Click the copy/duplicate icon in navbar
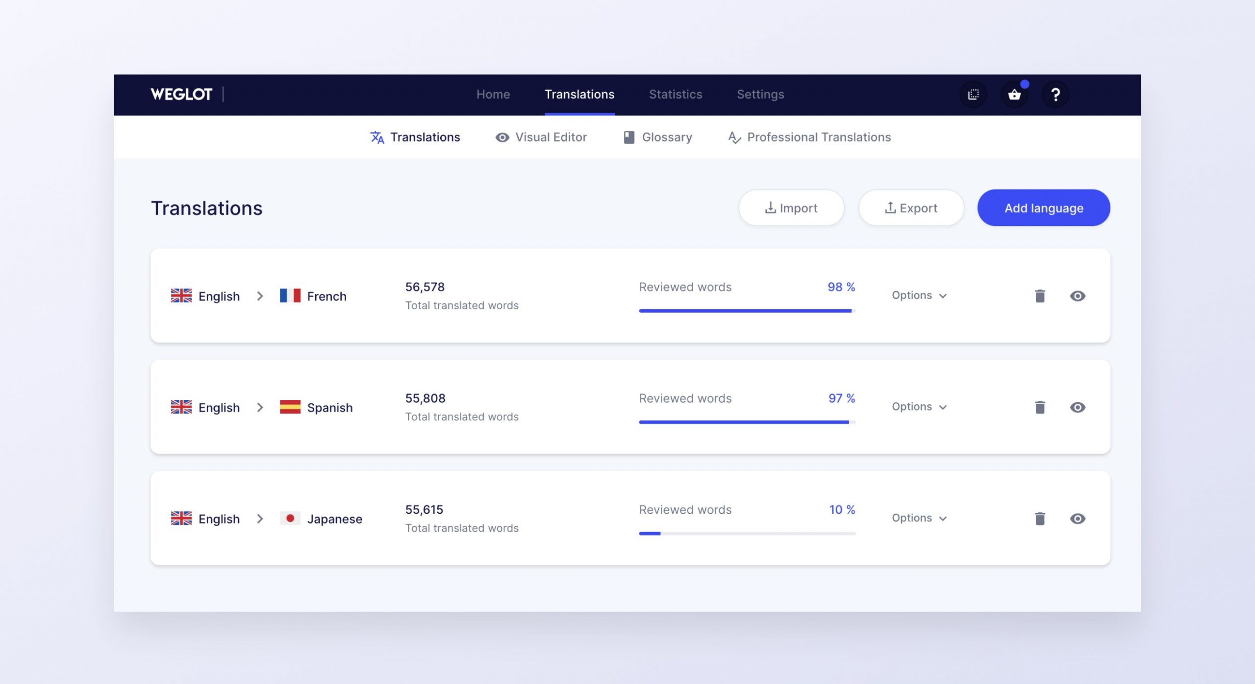The image size is (1255, 684). tap(973, 94)
